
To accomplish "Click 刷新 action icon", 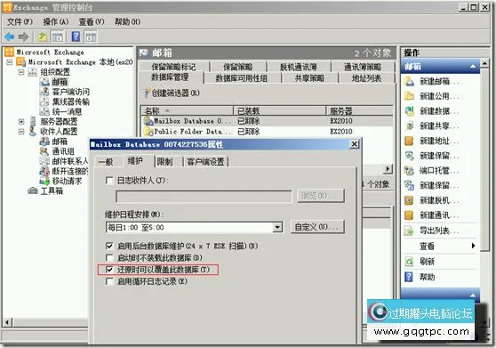I will coord(409,262).
